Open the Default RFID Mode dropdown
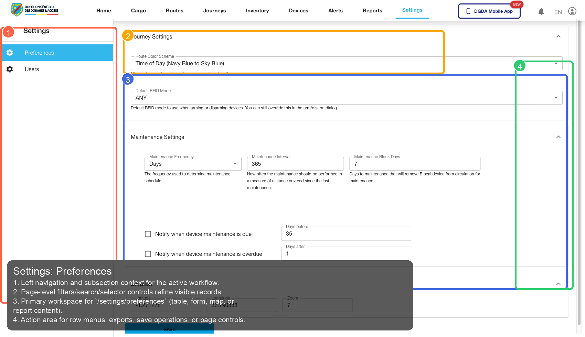Viewport: 585px width, 337px height. [556, 97]
